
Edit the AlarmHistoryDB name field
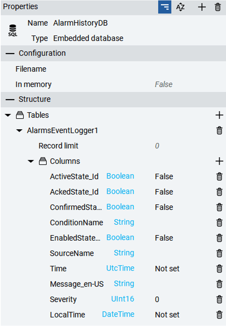81,23
